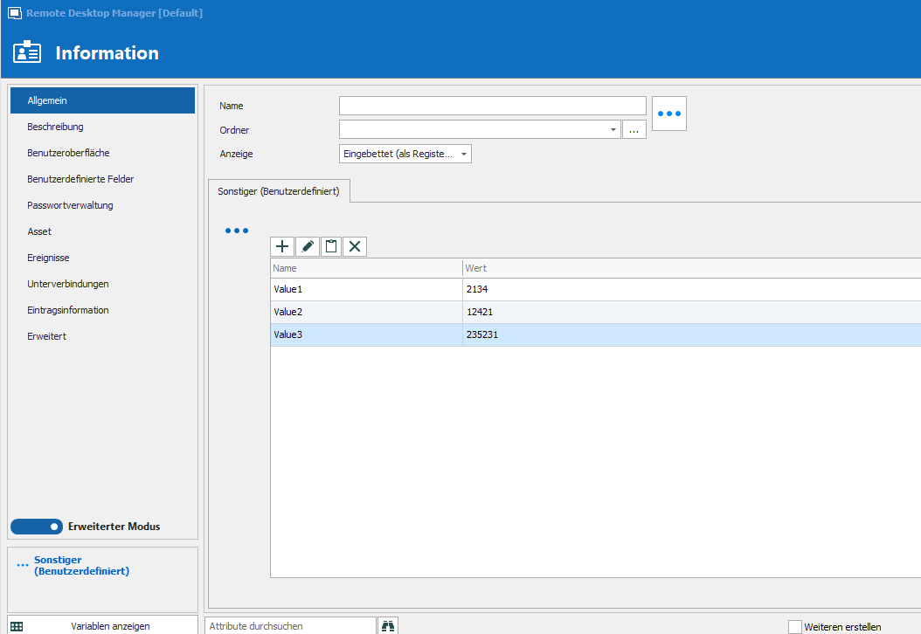Click the clipboard paste icon
This screenshot has width=921, height=634.
331,246
